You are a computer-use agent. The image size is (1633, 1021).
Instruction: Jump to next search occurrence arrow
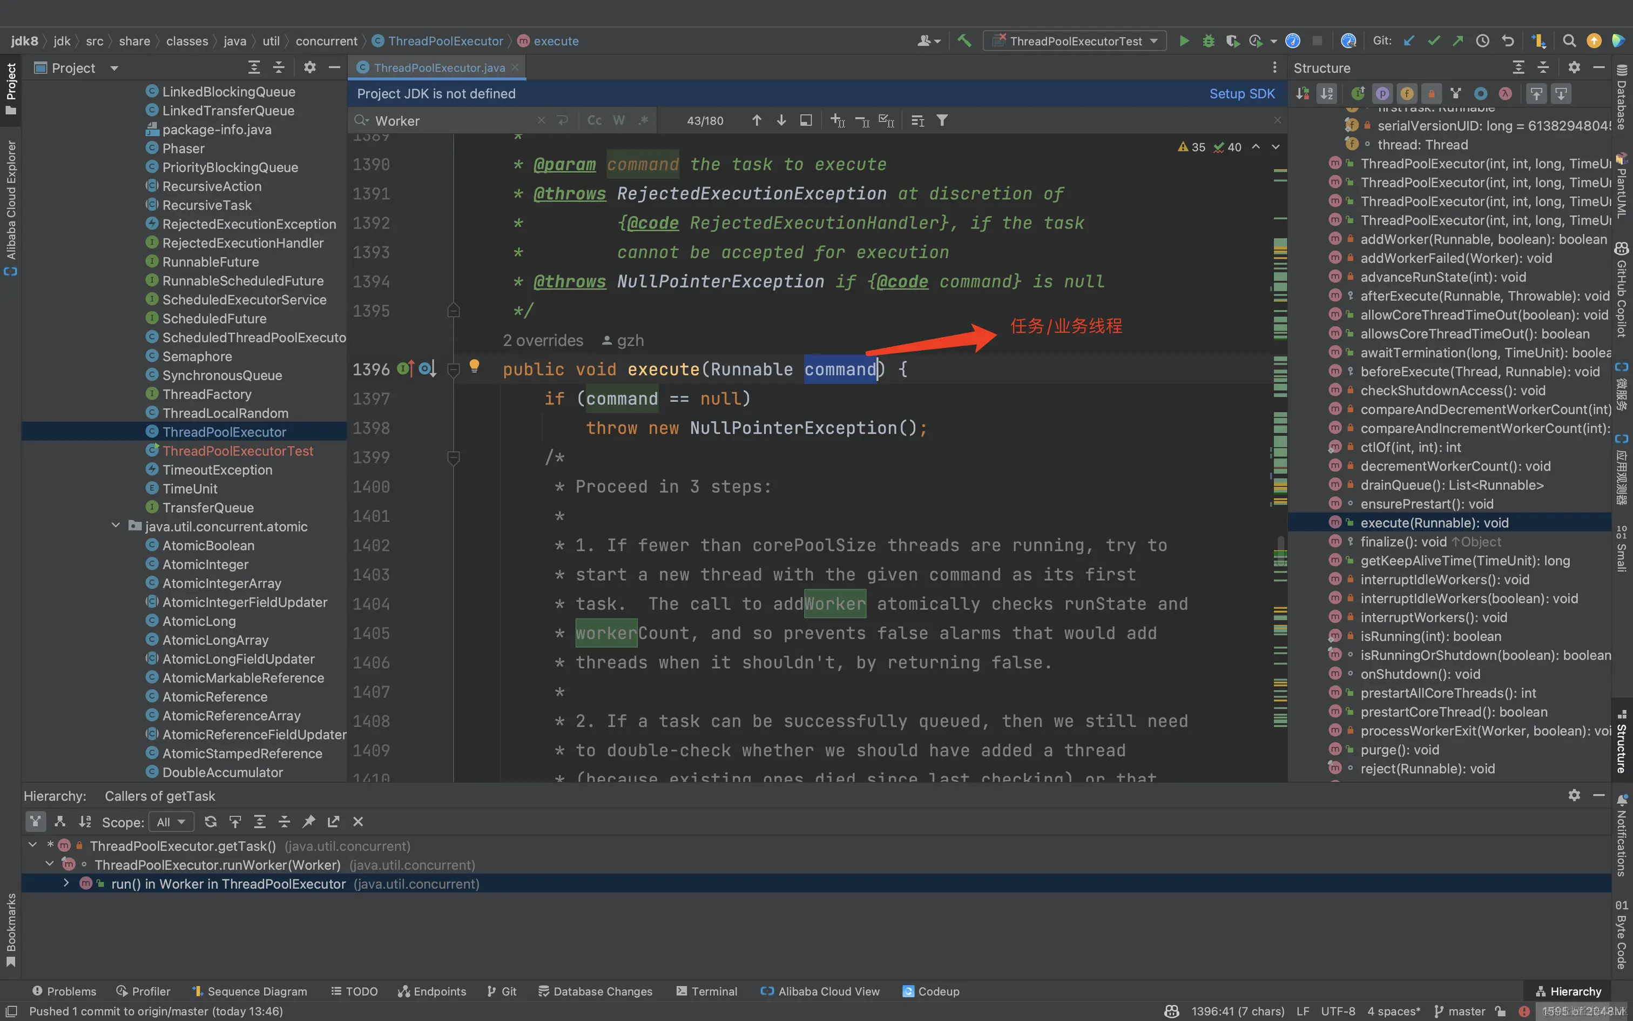click(x=781, y=120)
